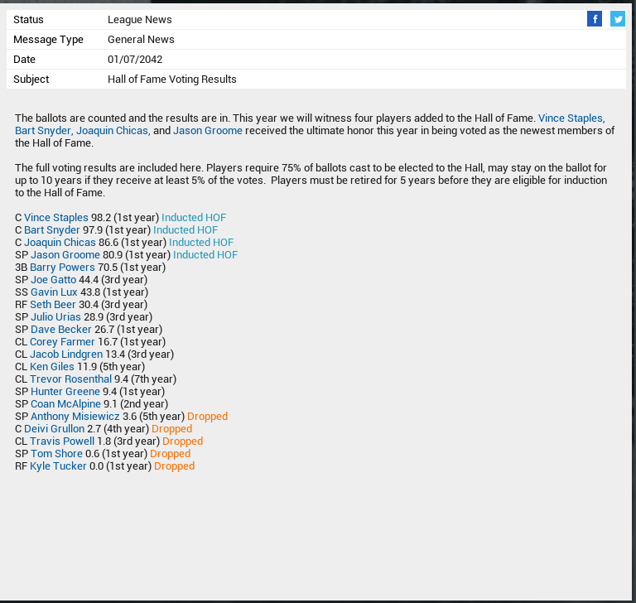Image resolution: width=636 pixels, height=603 pixels.
Task: Click the Deivi Grullon link
Action: click(54, 429)
